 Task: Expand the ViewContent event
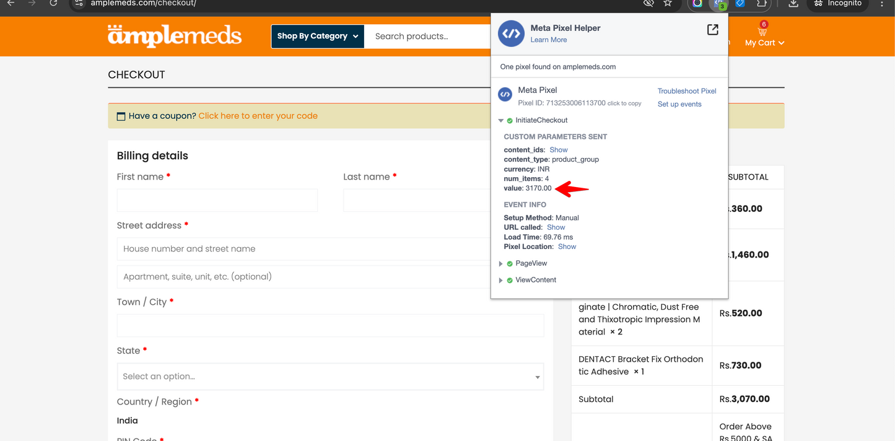501,281
